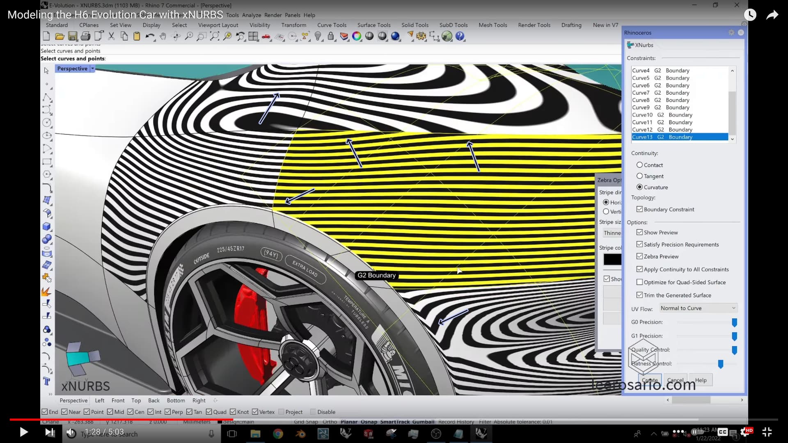Viewport: 788px width, 443px height.
Task: Select the pointer arrow tool in sidebar
Action: click(46, 71)
